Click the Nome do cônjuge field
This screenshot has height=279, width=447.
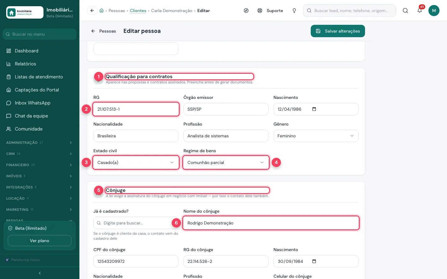(x=271, y=223)
